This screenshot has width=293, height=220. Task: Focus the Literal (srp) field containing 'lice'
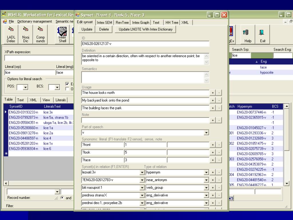coord(30,72)
